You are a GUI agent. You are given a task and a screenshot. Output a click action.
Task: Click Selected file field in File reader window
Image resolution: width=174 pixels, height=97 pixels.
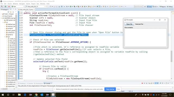click(x=155, y=24)
